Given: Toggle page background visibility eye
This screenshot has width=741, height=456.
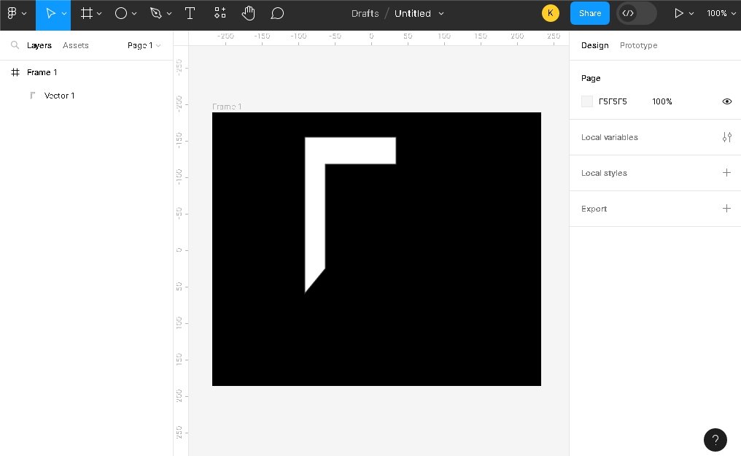Looking at the screenshot, I should [x=726, y=101].
